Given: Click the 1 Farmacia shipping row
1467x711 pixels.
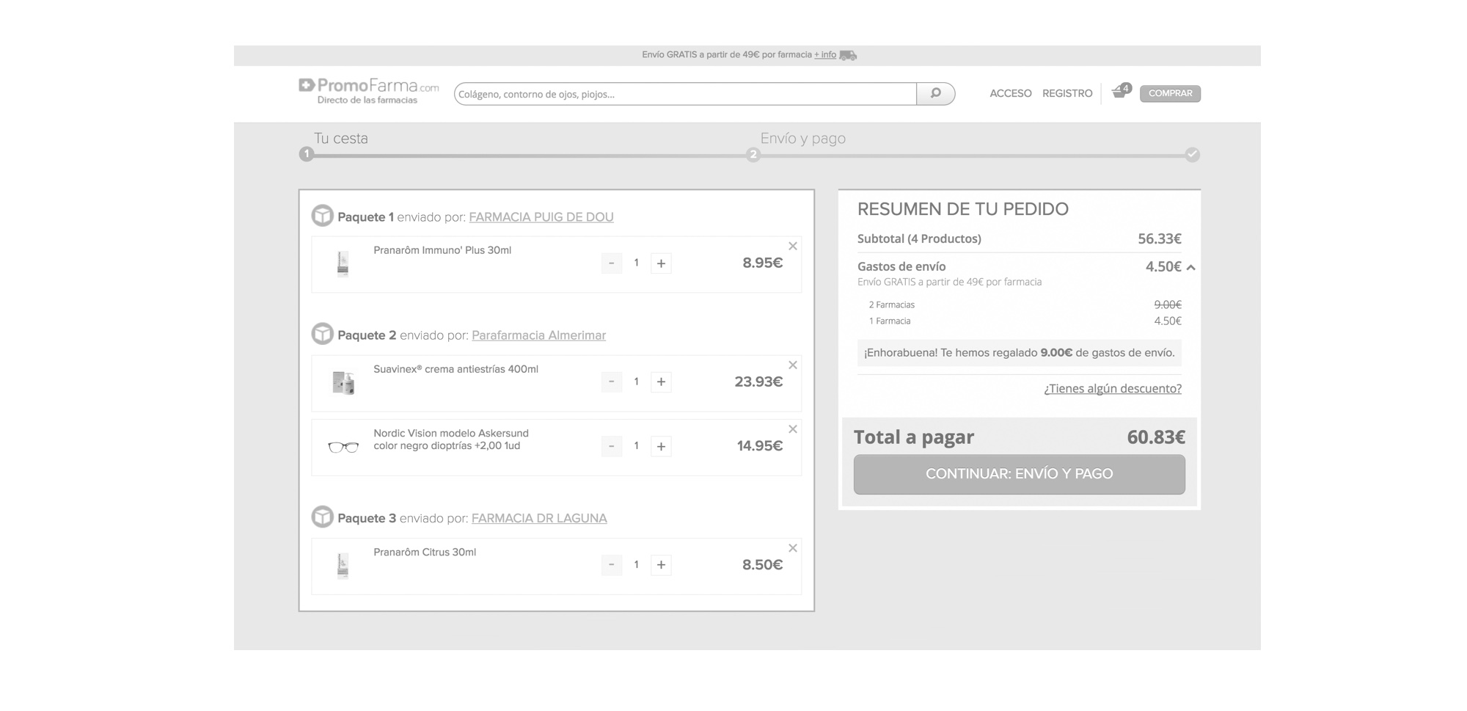Looking at the screenshot, I should pyautogui.click(x=1025, y=321).
